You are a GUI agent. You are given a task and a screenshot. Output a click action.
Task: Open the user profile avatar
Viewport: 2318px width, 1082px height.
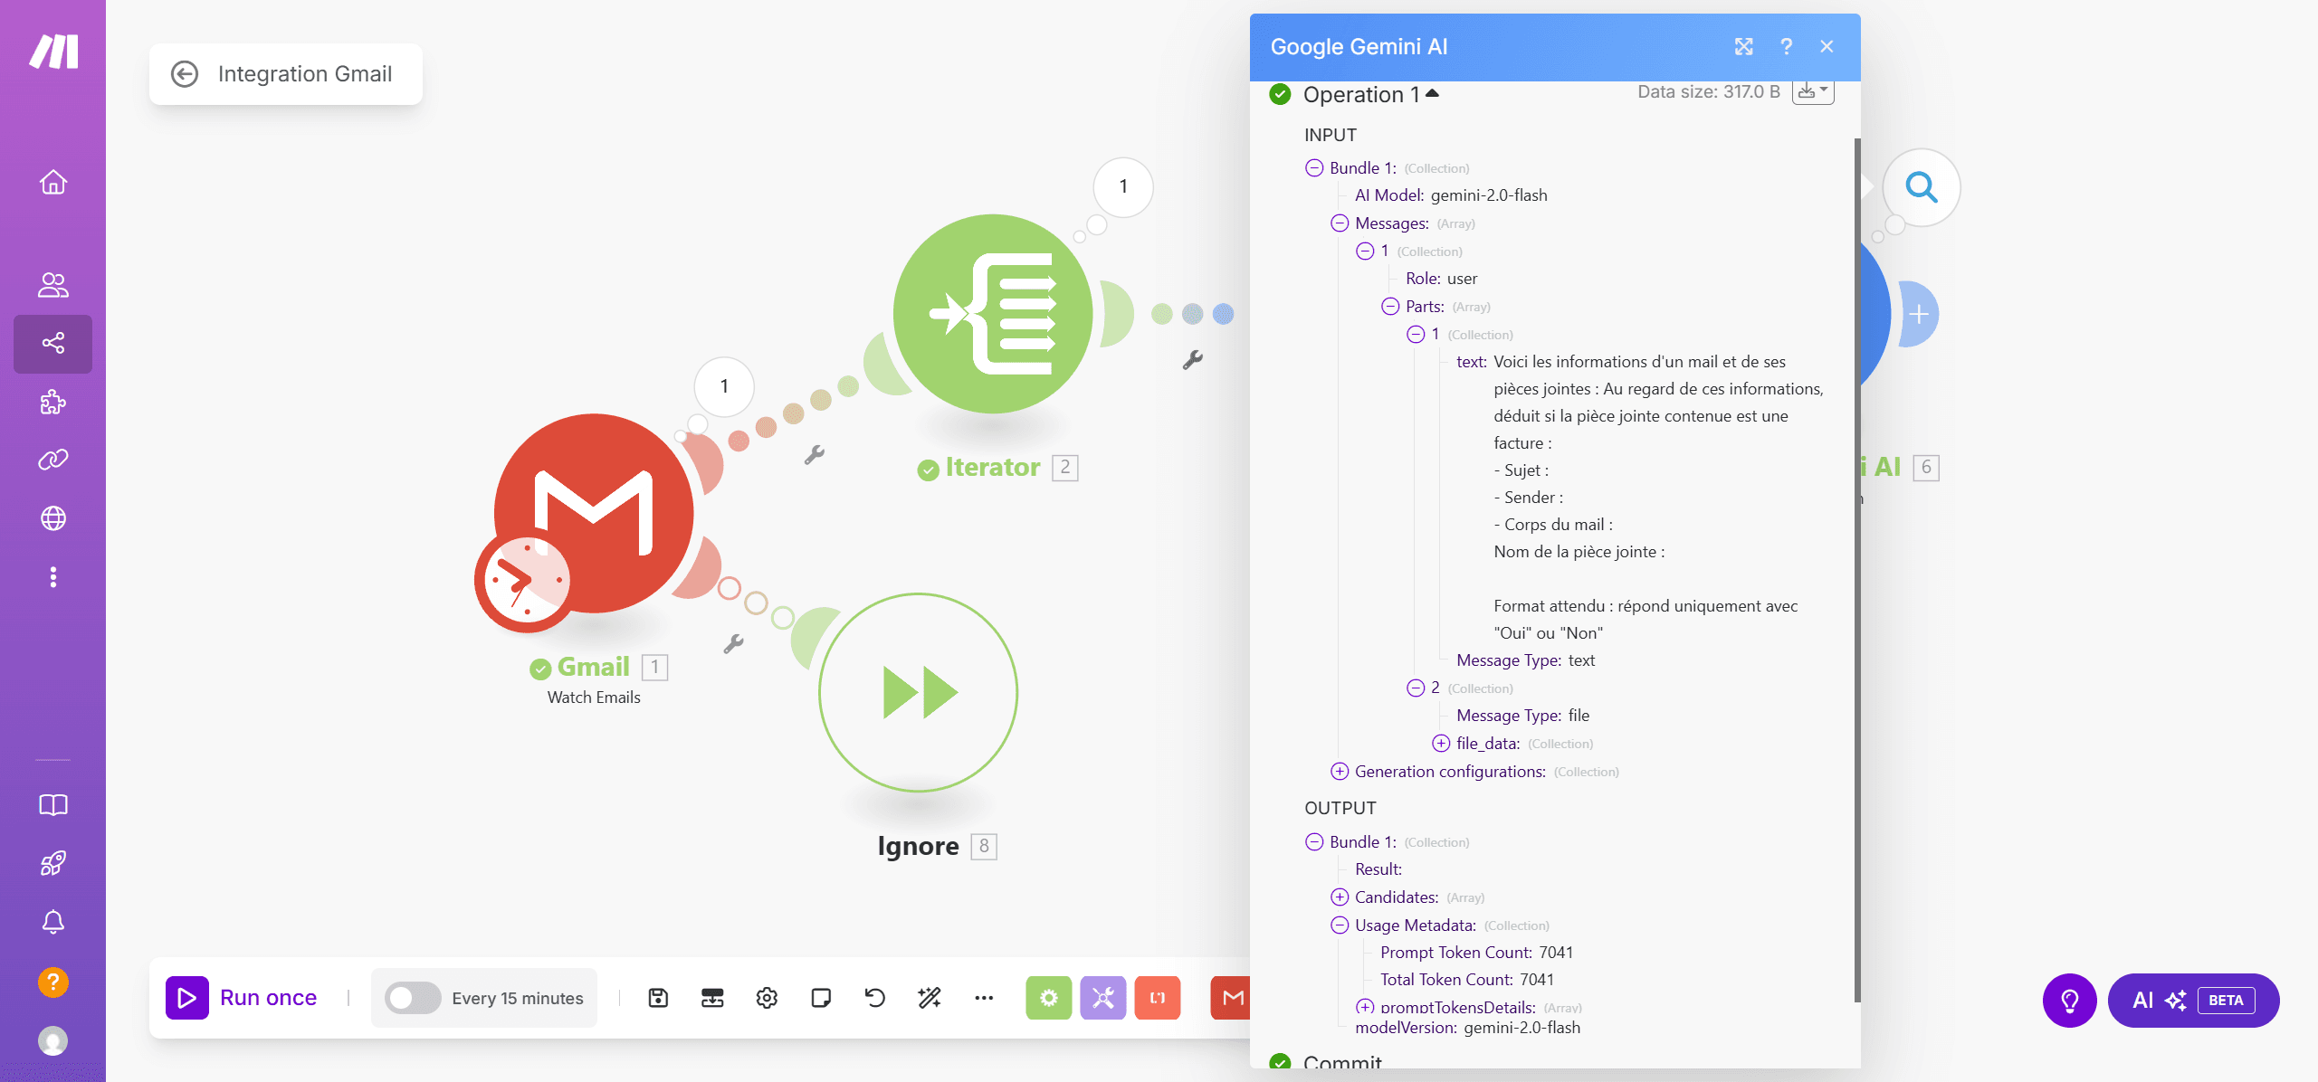(53, 1041)
